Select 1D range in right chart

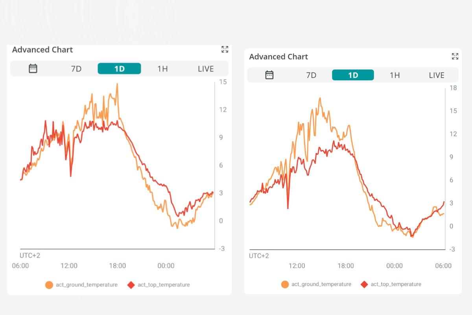point(353,75)
